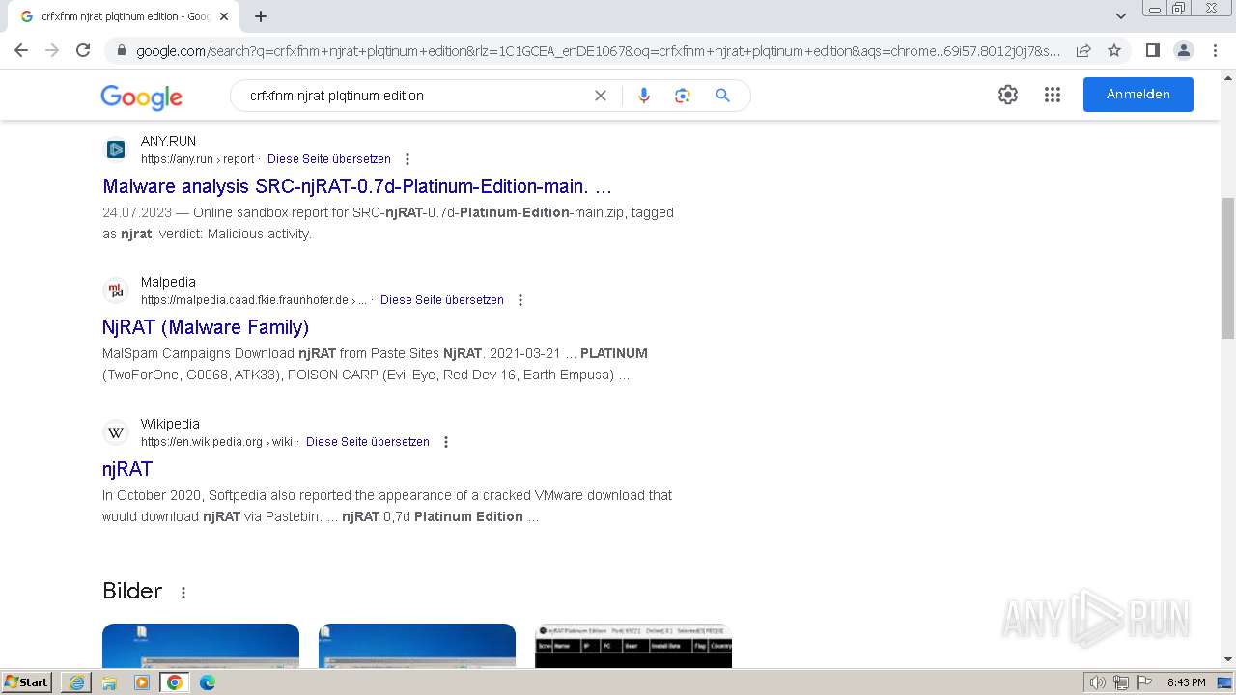Open the first Bilder image thumbnail

pyautogui.click(x=201, y=646)
